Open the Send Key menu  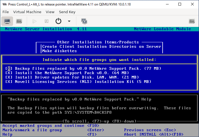tap(67, 12)
